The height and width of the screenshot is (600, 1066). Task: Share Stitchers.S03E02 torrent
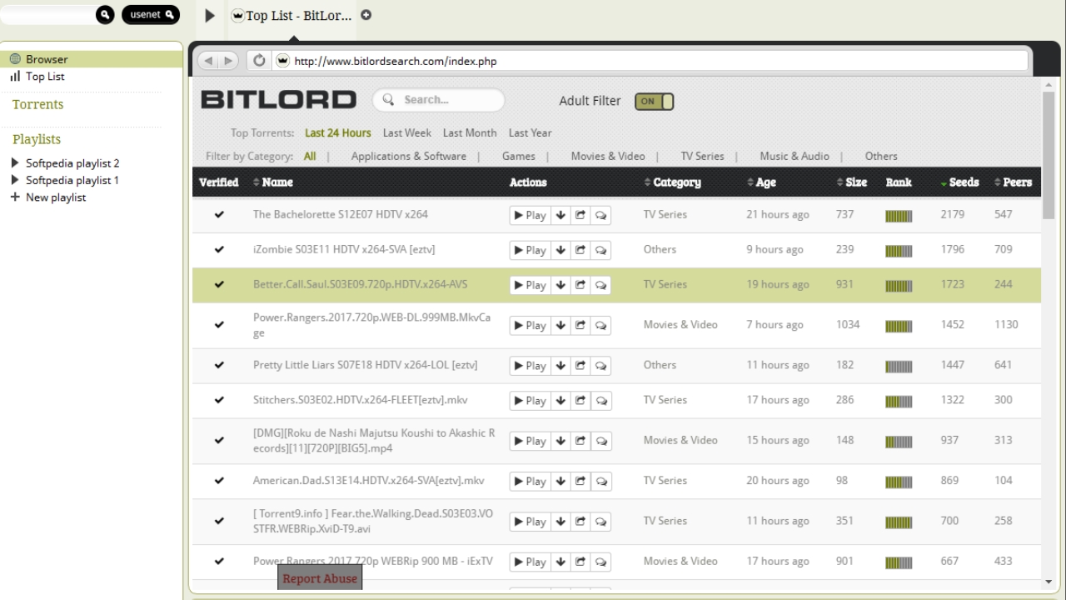(580, 401)
